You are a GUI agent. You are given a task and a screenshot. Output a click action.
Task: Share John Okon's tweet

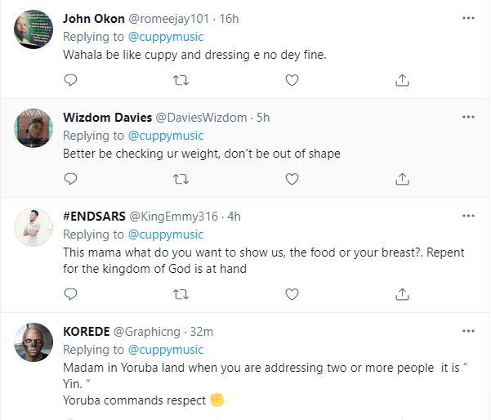(x=402, y=80)
